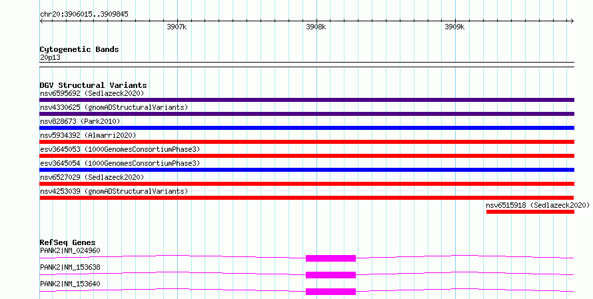Click the RefSeq Genes track title
Screen dimensions: 593x299
click(x=67, y=242)
